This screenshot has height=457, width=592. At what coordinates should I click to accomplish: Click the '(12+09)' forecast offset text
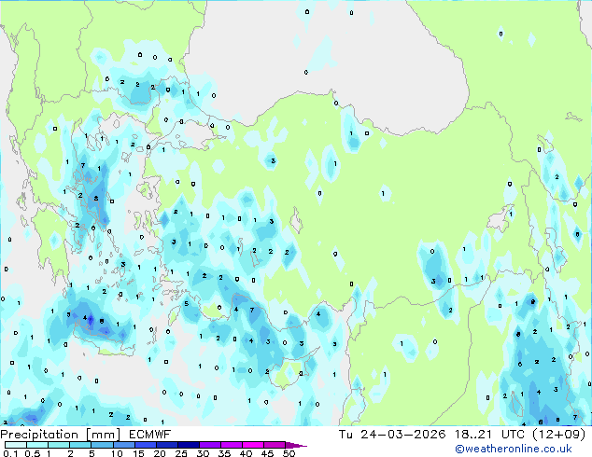(558, 435)
